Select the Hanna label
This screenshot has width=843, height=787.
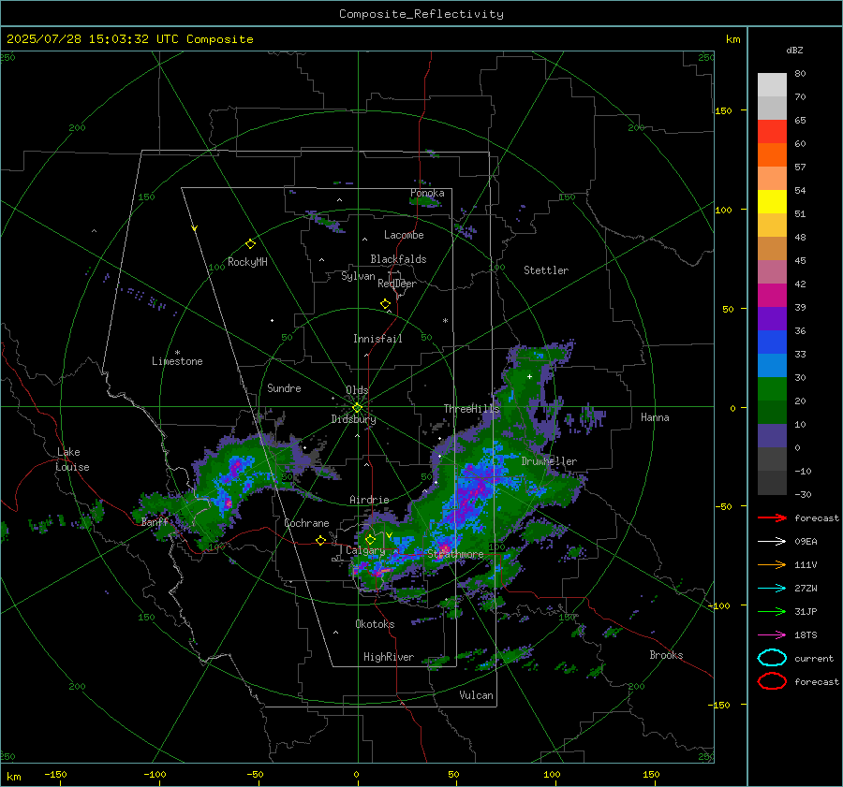pos(655,417)
